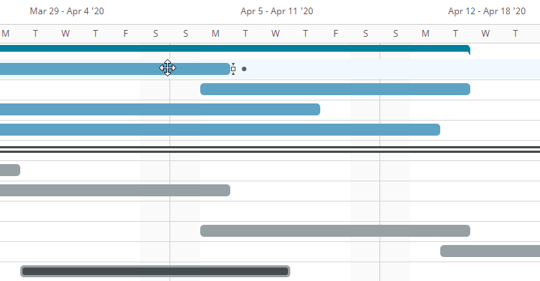Click the Friday label in the Apr 5 week

[x=335, y=34]
